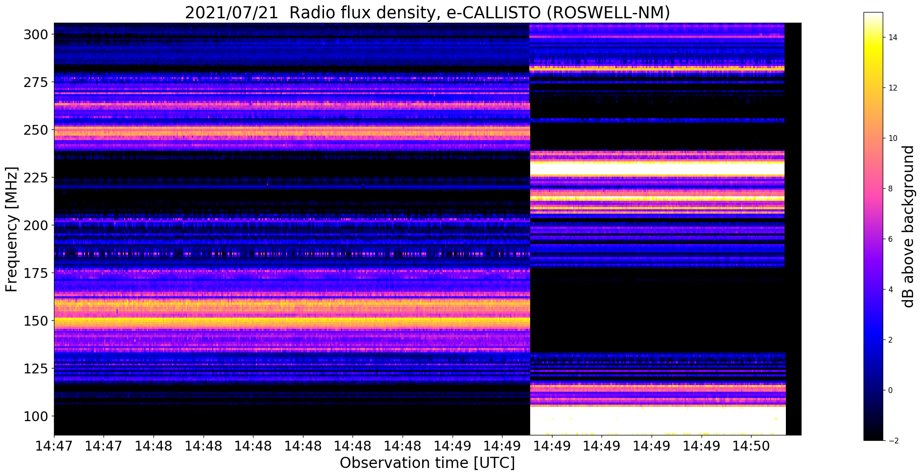This screenshot has width=922, height=476.
Task: Click the 'Observation time [UTC]' x-axis label
Action: click(427, 463)
